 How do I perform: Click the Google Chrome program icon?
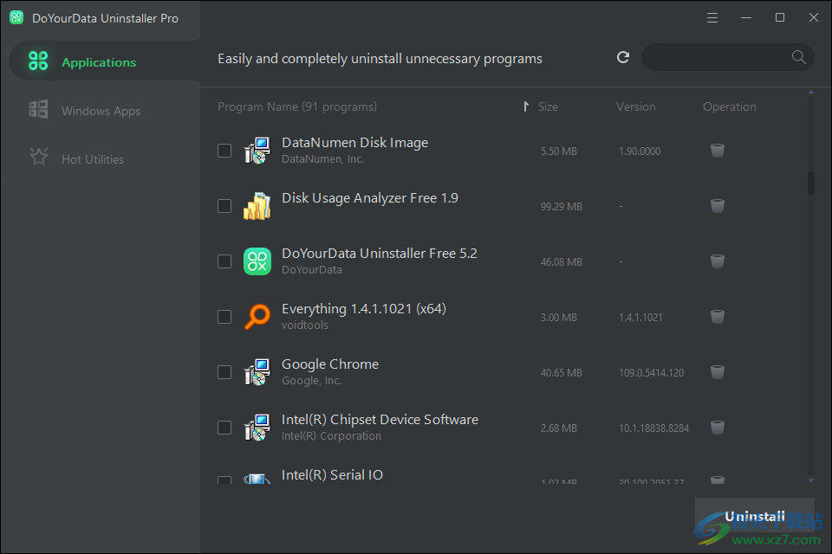pos(257,371)
